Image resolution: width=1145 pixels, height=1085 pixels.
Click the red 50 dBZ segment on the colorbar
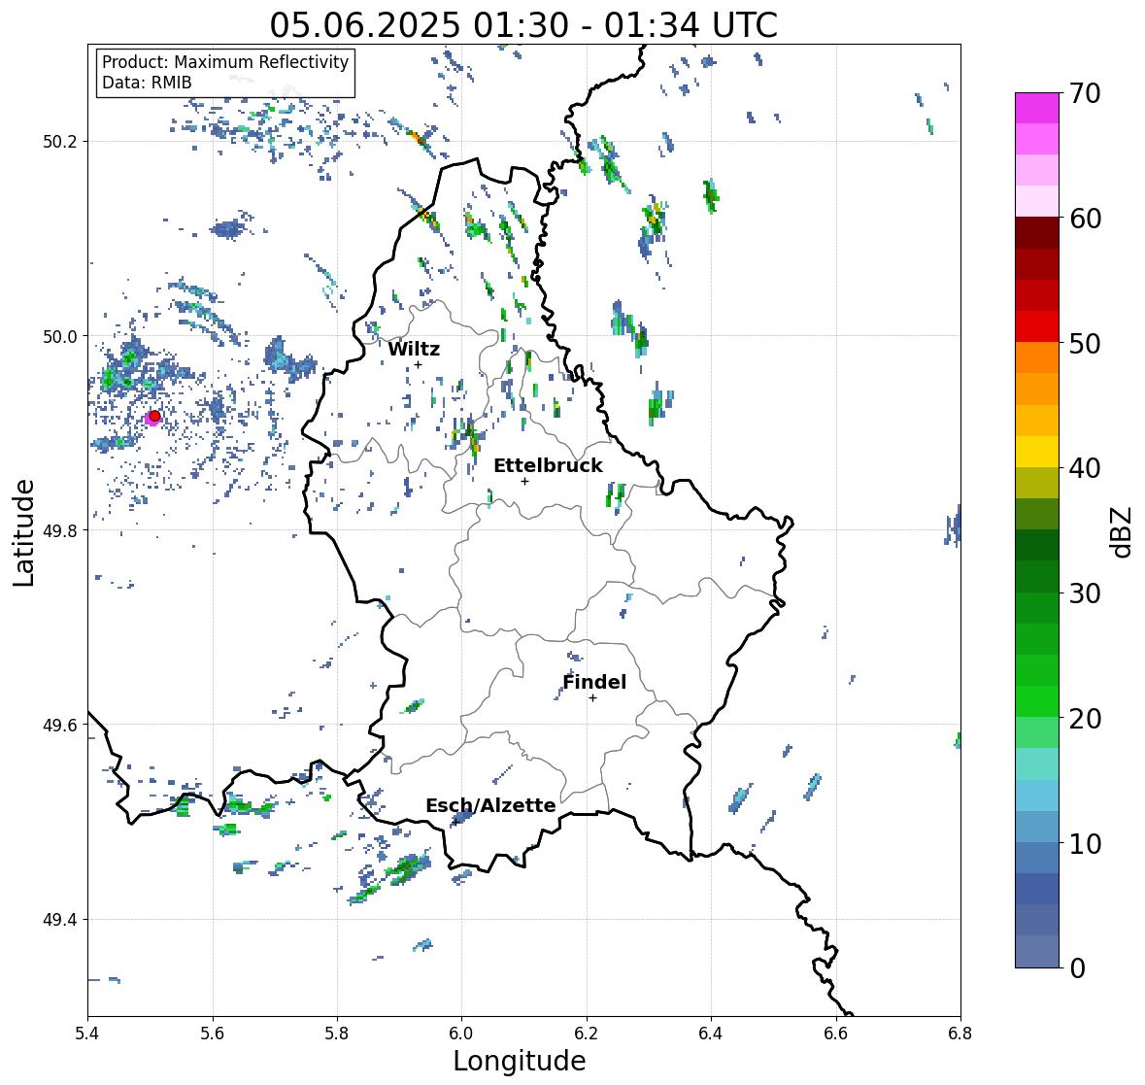tap(1037, 326)
